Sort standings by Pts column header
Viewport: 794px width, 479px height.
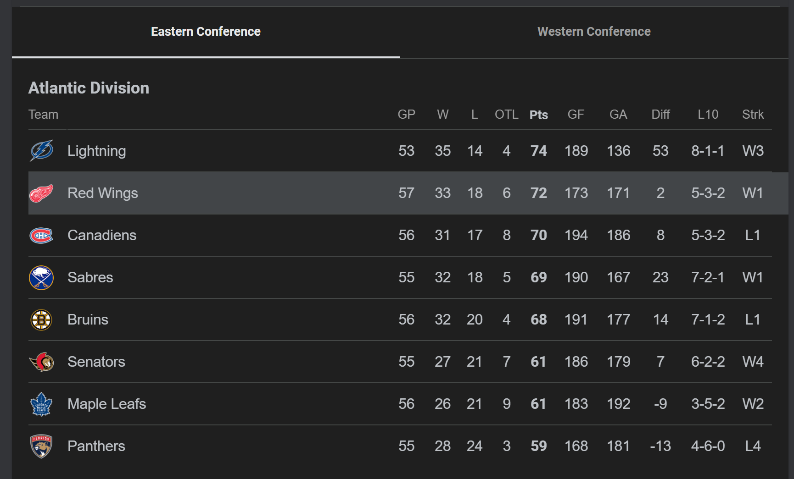[538, 115]
